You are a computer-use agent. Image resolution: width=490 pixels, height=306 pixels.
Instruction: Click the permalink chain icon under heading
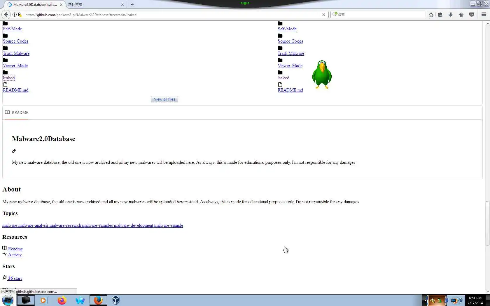tap(14, 151)
